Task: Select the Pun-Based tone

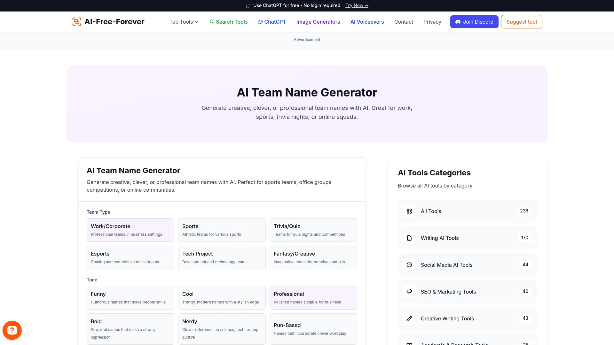Action: 313,329
